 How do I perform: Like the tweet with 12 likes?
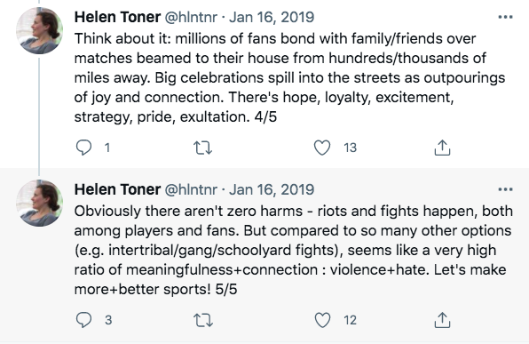click(x=322, y=320)
